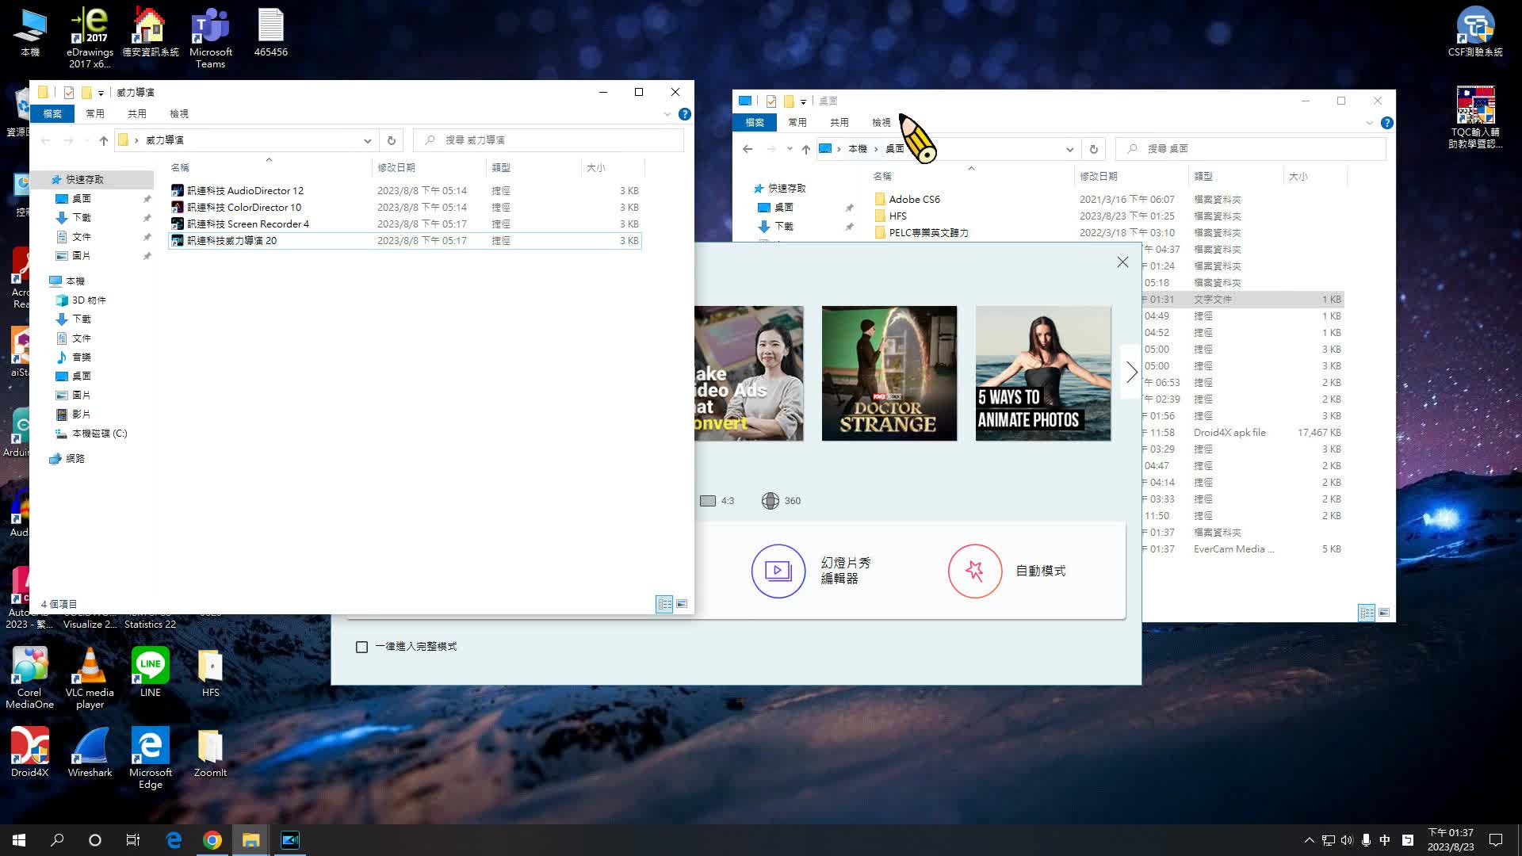1522x856 pixels.
Task: Select 常用 tab in 威力導演 window
Action: pos(95,113)
